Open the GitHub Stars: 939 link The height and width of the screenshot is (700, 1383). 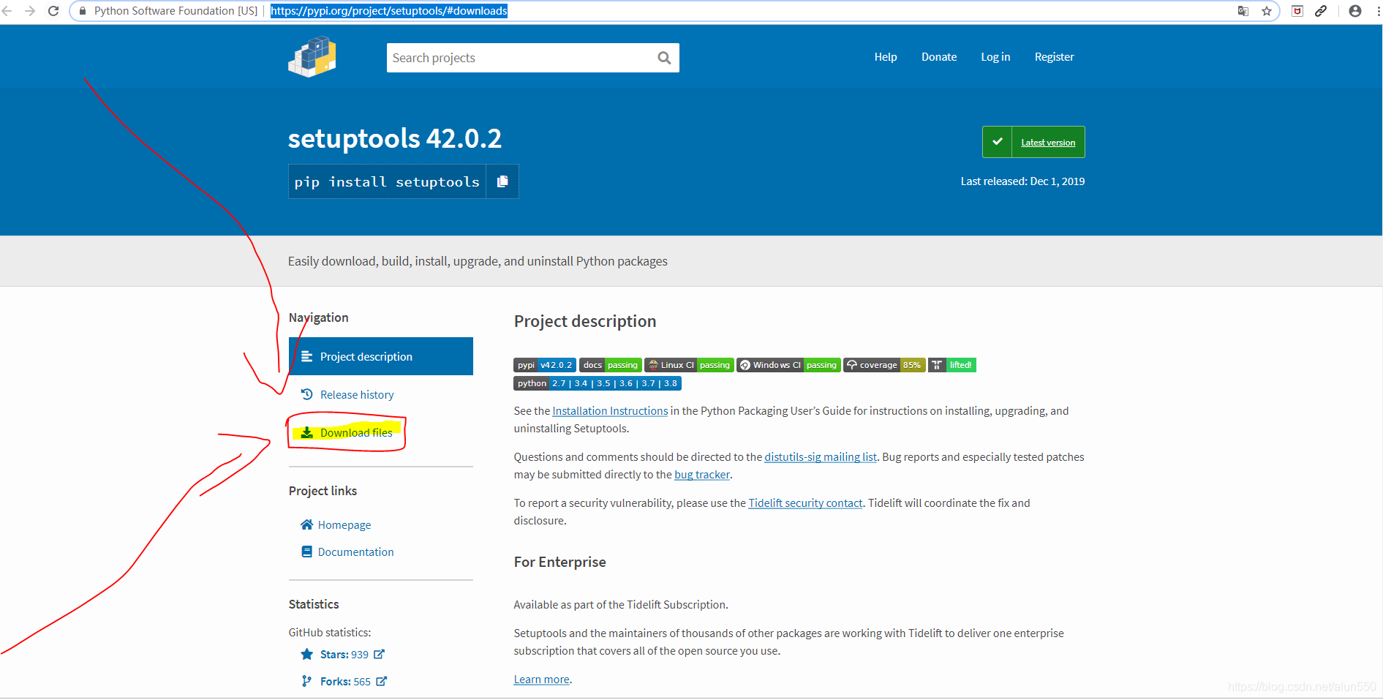[344, 655]
